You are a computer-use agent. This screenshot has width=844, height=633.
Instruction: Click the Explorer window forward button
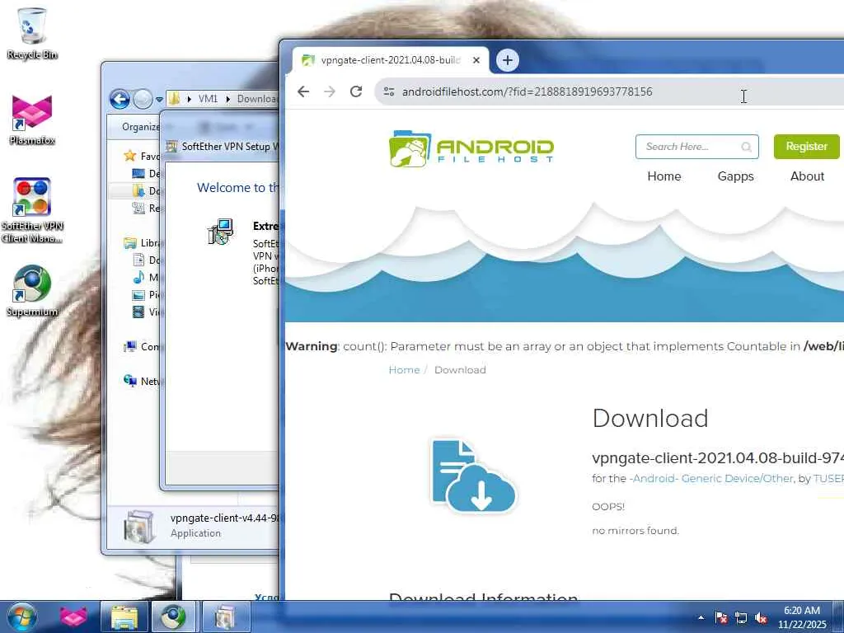(x=143, y=99)
